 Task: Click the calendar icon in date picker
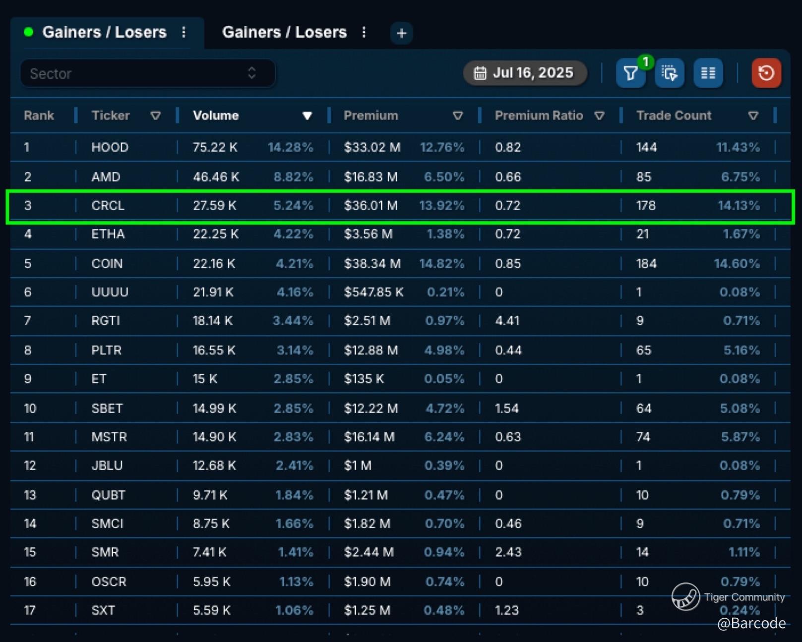point(480,73)
